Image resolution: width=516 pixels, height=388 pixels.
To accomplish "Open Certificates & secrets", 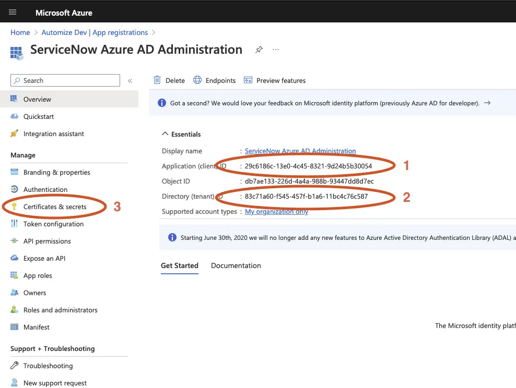I will (55, 207).
